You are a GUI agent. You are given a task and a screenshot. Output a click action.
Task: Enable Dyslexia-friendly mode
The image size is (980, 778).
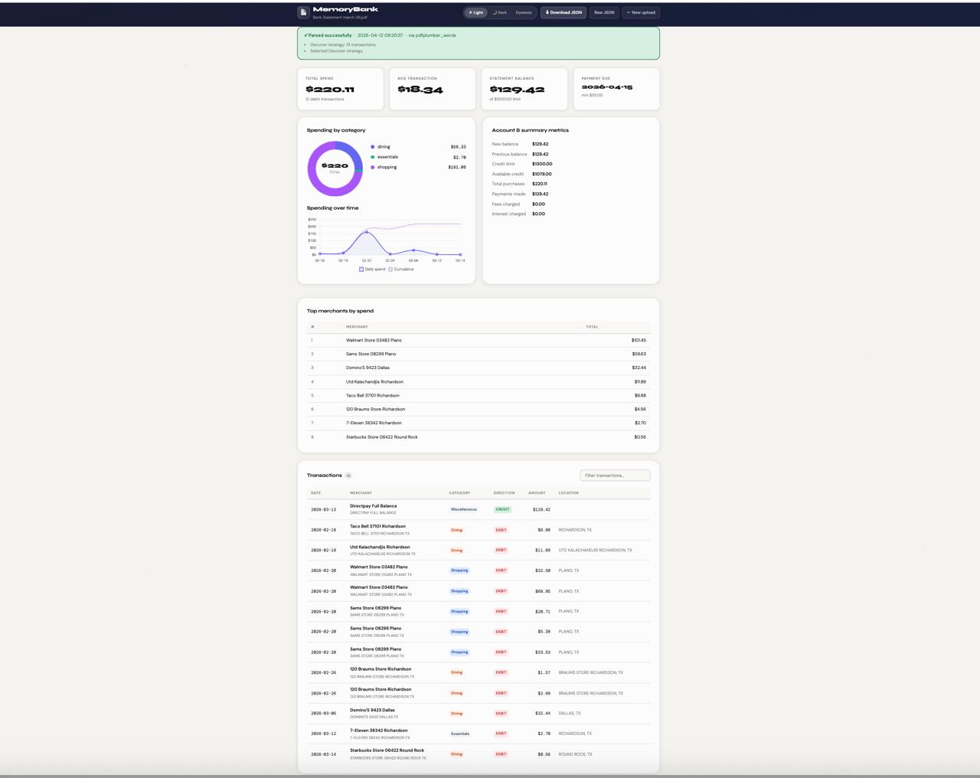click(524, 12)
